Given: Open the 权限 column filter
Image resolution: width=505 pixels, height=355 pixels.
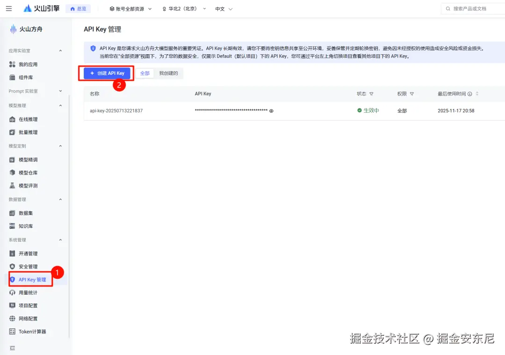Looking at the screenshot, I should click(x=411, y=94).
